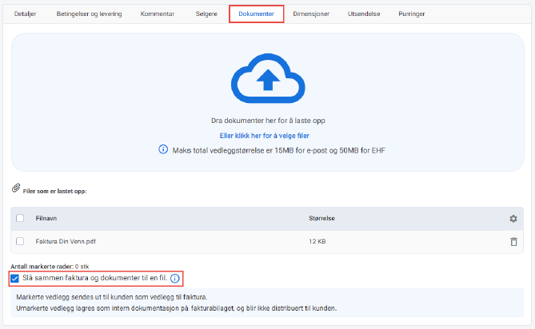The image size is (535, 329).
Task: Switch to the Utsendelse tab
Action: (365, 14)
